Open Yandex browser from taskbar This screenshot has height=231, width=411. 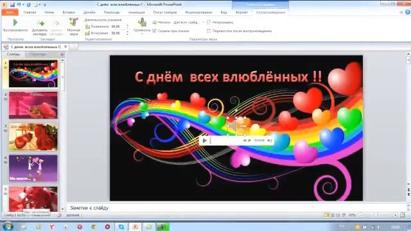(52, 227)
